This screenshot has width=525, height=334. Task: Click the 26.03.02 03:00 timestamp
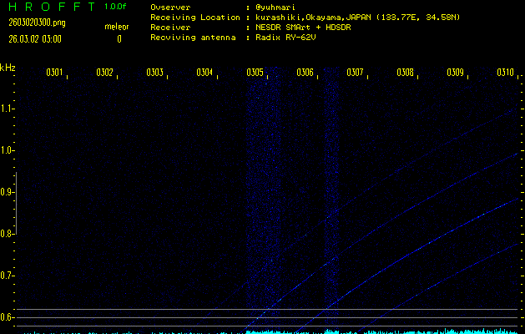pos(37,38)
